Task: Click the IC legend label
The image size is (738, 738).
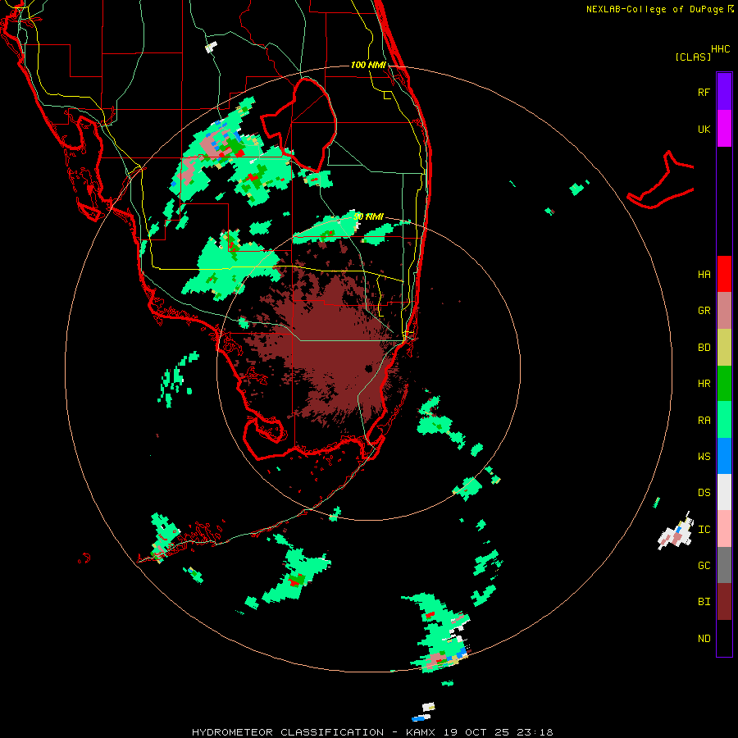Action: coord(704,530)
